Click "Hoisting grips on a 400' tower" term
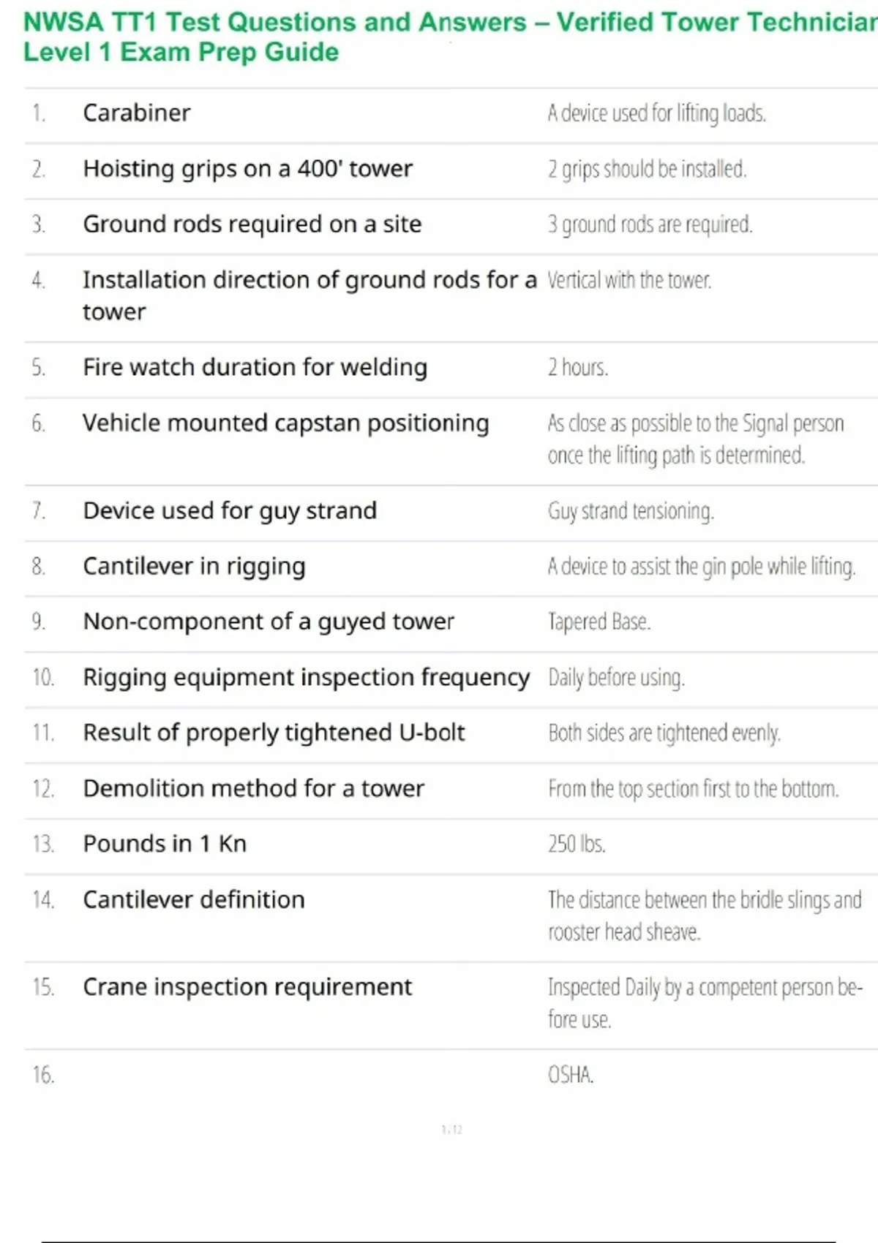This screenshot has width=878, height=1243. click(x=247, y=169)
